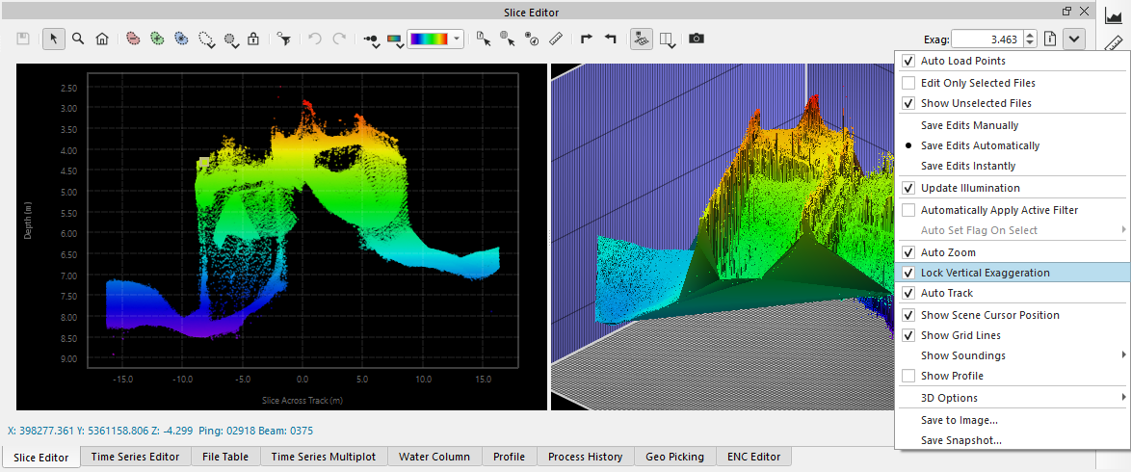Select the arrow pointer tool
This screenshot has height=472, width=1131.
tap(54, 39)
